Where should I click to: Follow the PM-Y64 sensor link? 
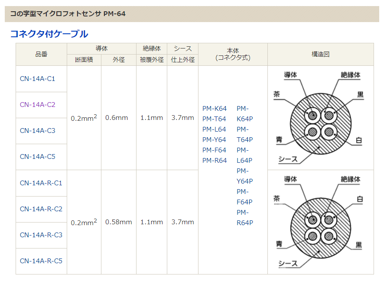point(214,139)
